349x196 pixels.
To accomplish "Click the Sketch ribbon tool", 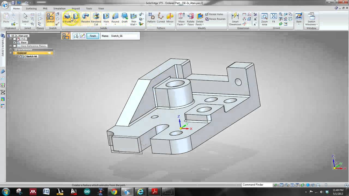I will pos(50,18).
